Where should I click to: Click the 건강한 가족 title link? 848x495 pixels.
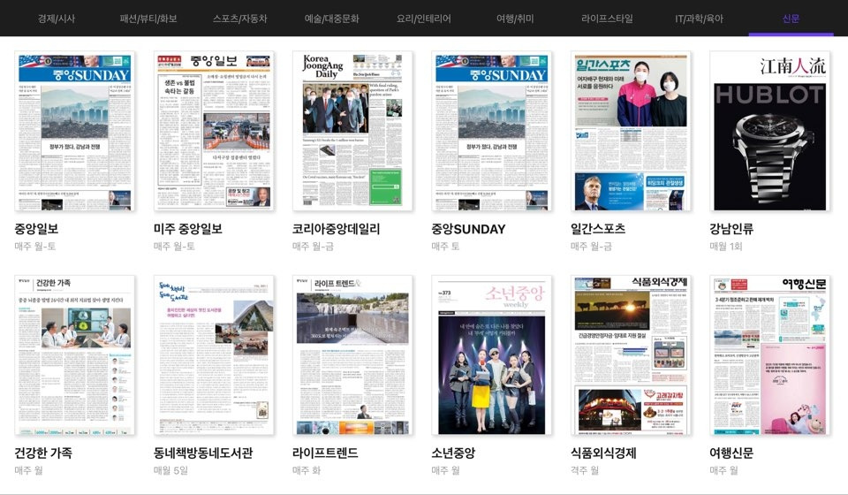(x=42, y=453)
